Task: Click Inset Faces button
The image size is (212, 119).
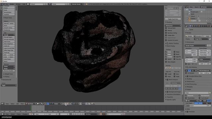Action: [9, 42]
